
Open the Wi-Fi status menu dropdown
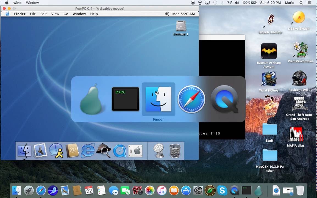coord(229,3)
